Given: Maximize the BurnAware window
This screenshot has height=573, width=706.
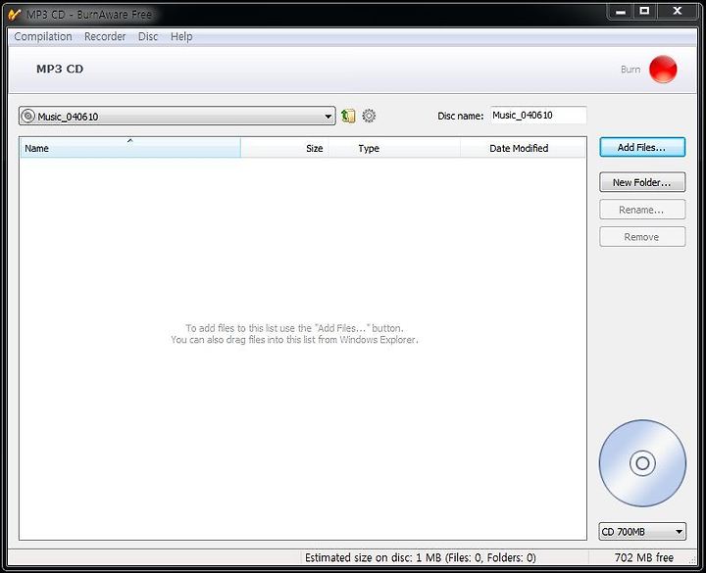Looking at the screenshot, I should tap(645, 12).
